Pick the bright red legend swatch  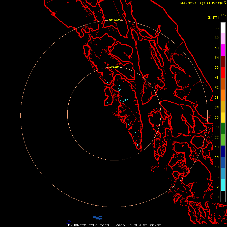coord(223,73)
